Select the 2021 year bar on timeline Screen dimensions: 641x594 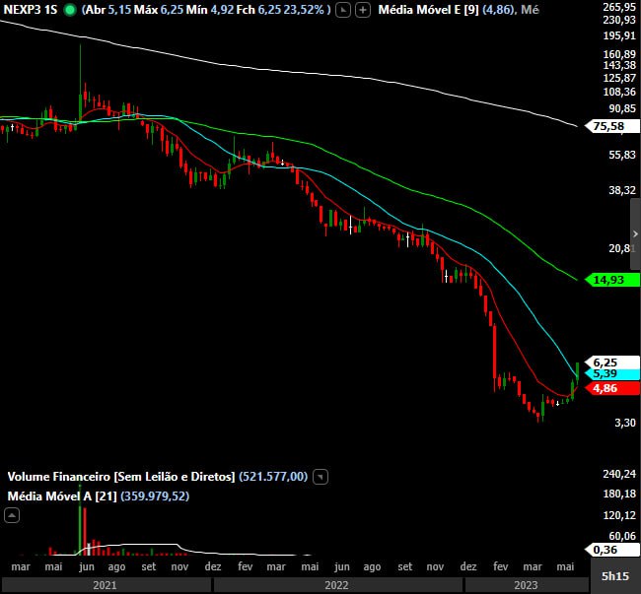pos(106,585)
